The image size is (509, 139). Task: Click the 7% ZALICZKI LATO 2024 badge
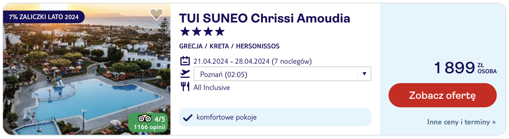(x=44, y=16)
